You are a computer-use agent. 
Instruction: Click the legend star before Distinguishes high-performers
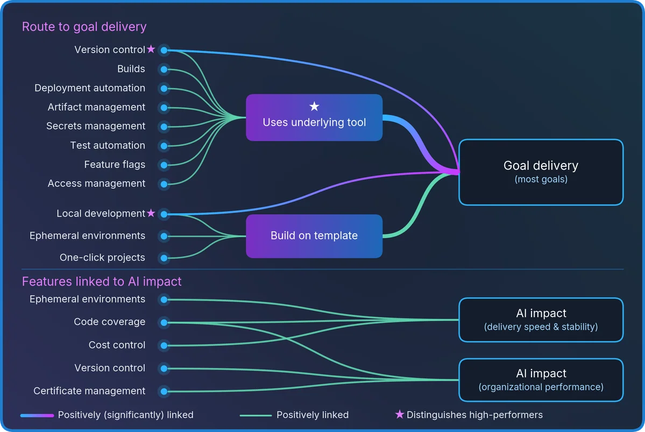click(x=399, y=414)
